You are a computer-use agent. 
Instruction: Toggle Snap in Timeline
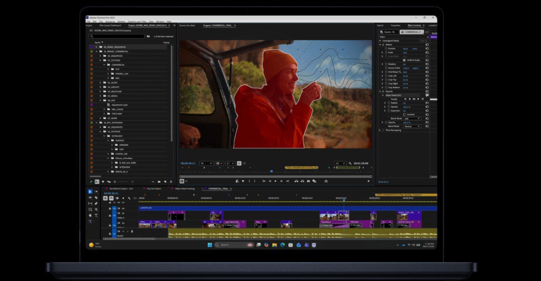(x=111, y=198)
